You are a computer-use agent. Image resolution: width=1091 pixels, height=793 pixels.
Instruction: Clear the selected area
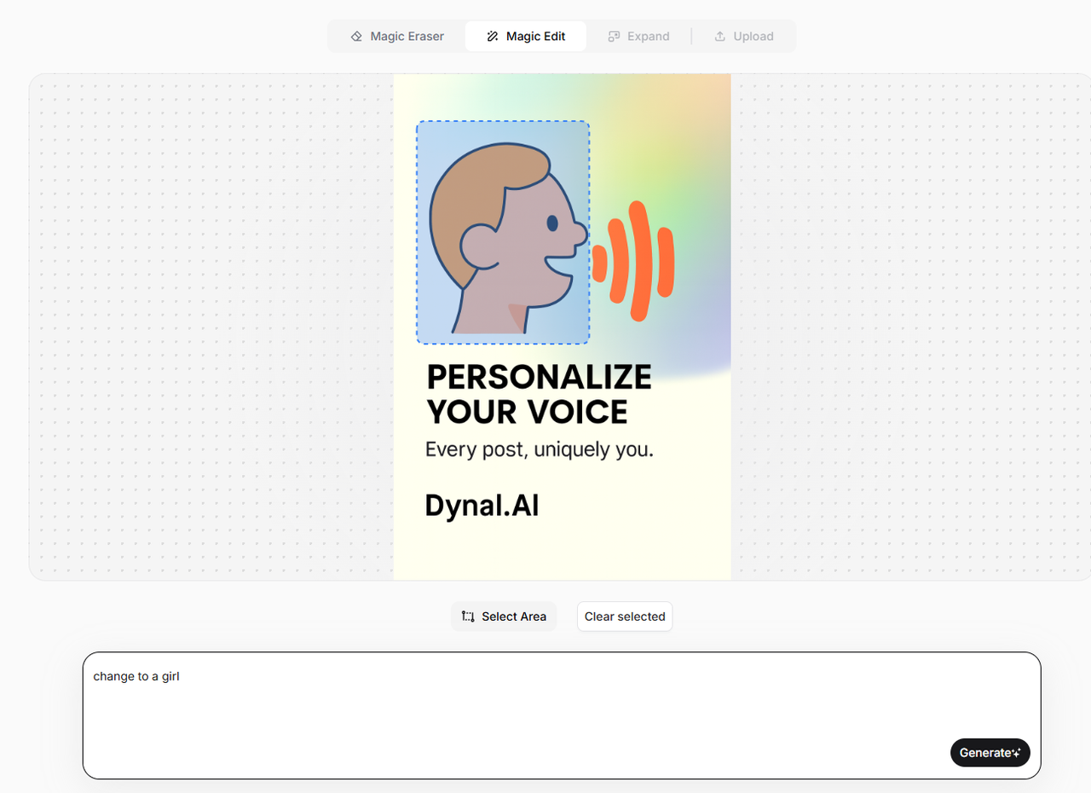(x=625, y=616)
